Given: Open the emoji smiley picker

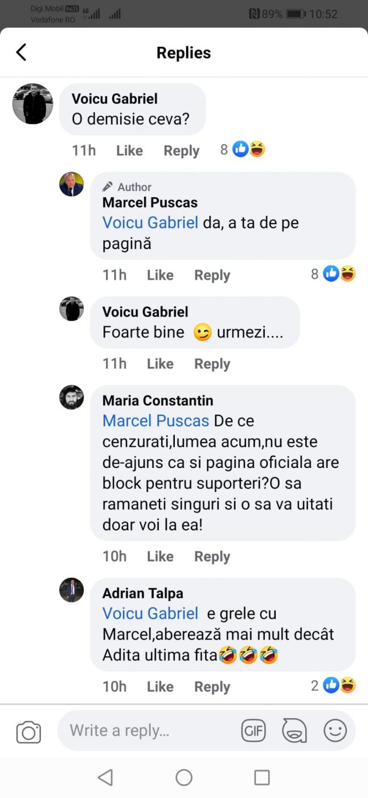Looking at the screenshot, I should pos(334,730).
